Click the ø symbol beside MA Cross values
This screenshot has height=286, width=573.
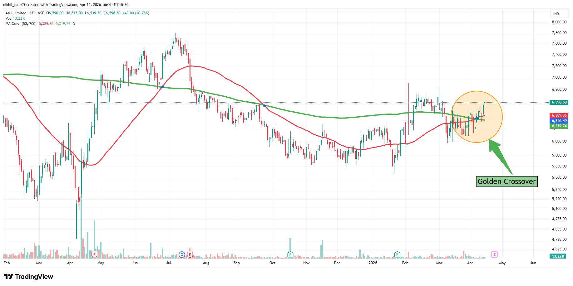coord(74,24)
